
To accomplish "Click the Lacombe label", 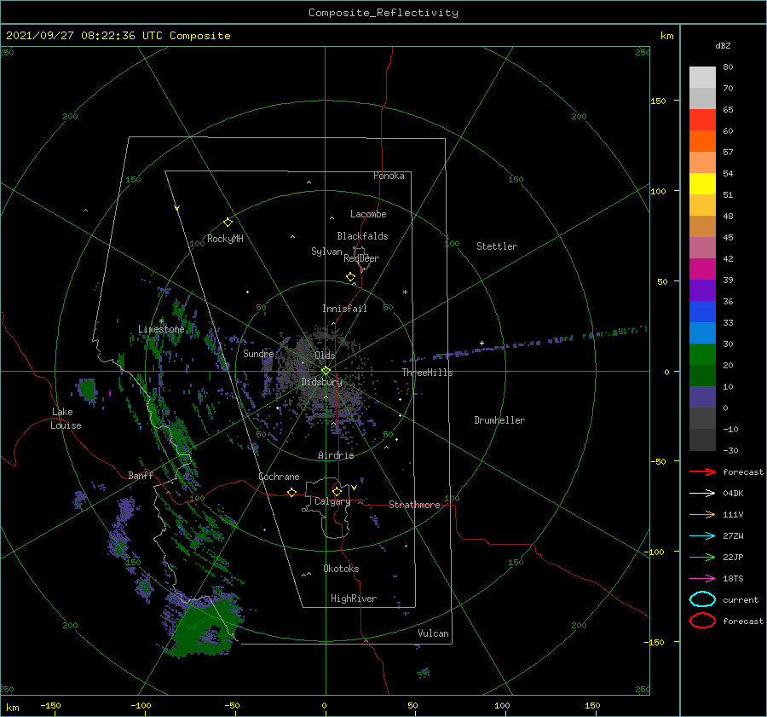I will (368, 214).
